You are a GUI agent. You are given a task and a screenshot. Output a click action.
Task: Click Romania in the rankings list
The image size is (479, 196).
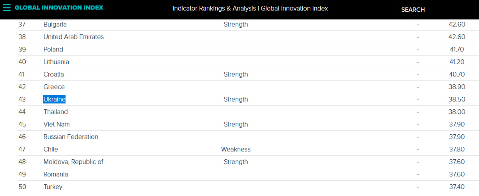pyautogui.click(x=55, y=174)
